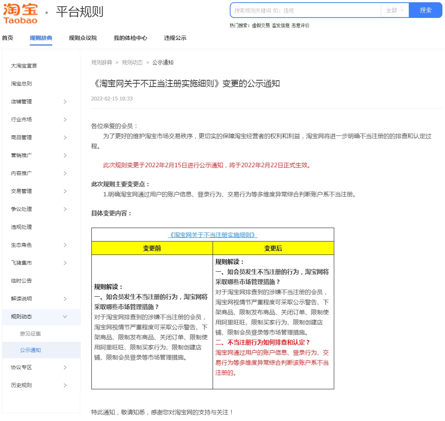
Task: Focus the rule keyword search field
Action: click(x=305, y=10)
